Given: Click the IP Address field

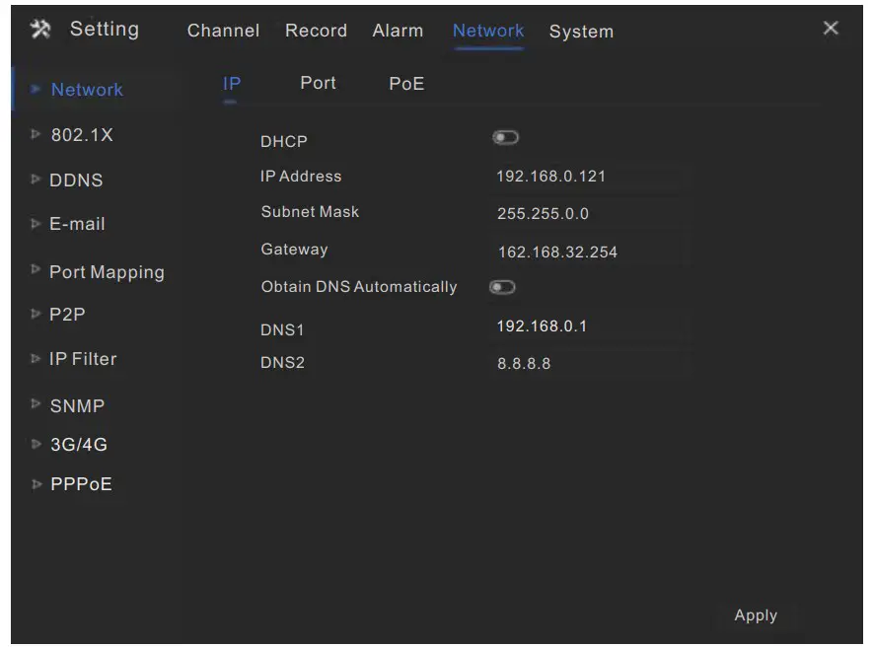Looking at the screenshot, I should coord(587,177).
